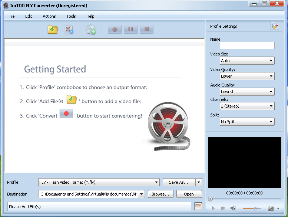Open the Actions menu
Viewport: 288px width, 217px height.
click(x=49, y=16)
